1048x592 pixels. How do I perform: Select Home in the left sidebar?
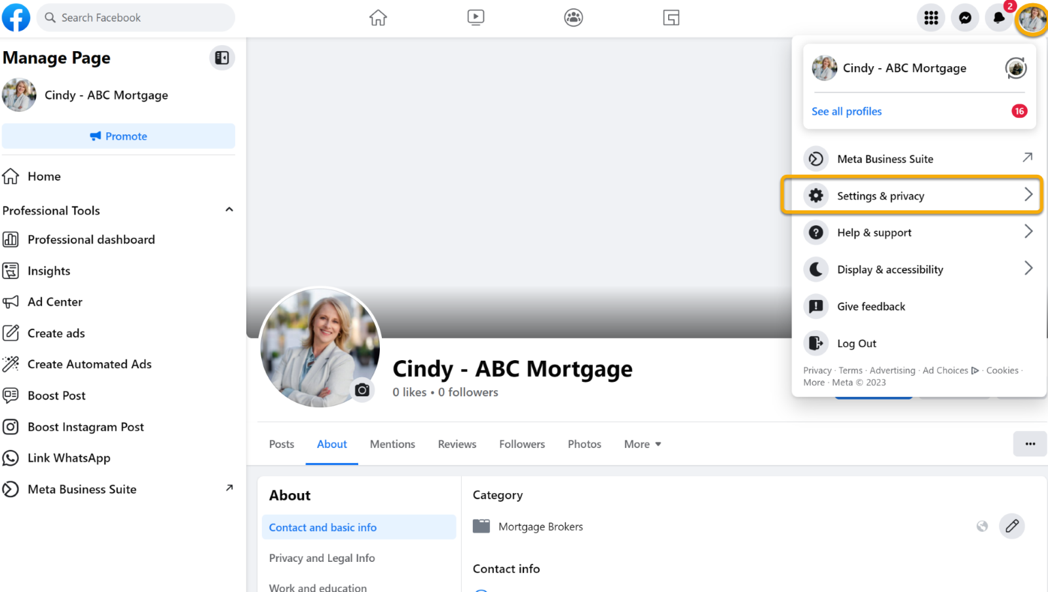(x=119, y=176)
